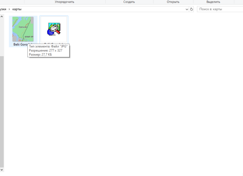Screen dimensions: 243x176
Task: Expand the address bar history dropdown arrow
Action: pos(187,9)
